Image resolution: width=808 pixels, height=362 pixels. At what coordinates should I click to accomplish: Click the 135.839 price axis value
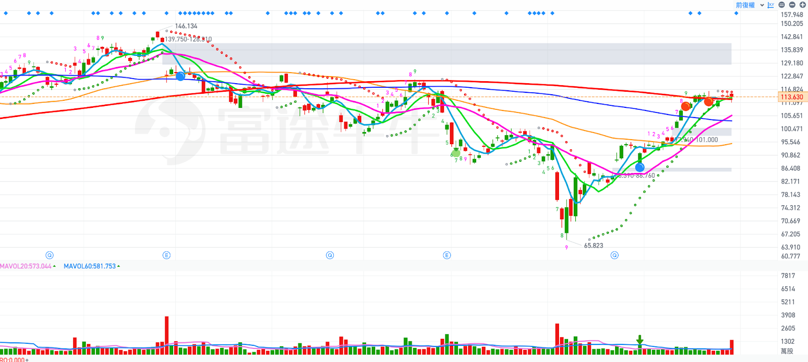click(x=792, y=50)
